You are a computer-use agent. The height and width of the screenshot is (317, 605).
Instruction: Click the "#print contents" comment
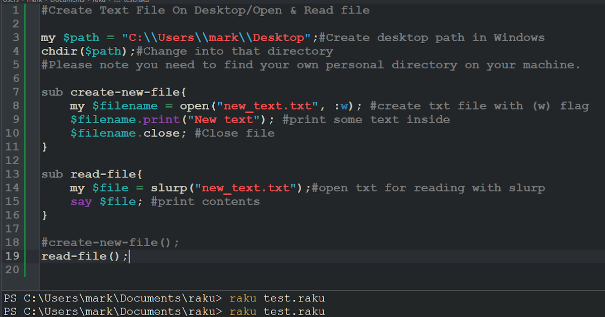tap(205, 201)
